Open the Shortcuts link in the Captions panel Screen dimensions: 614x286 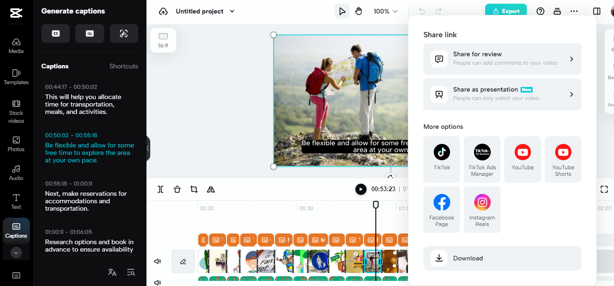point(124,66)
